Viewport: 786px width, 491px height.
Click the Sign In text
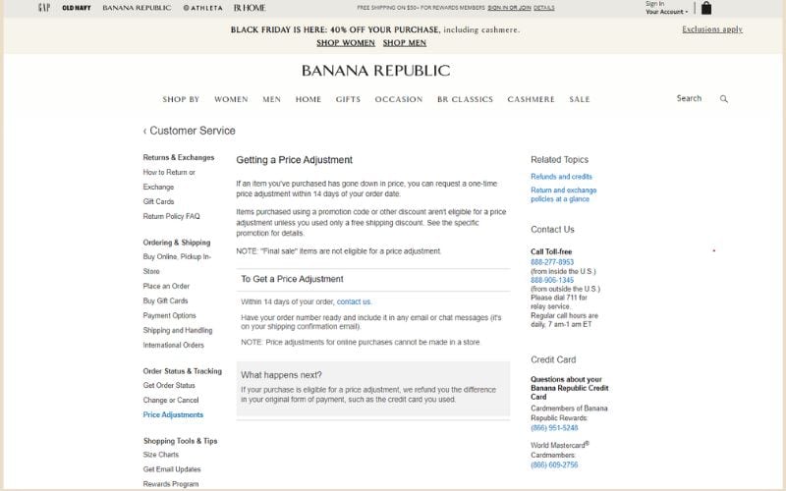coord(654,4)
